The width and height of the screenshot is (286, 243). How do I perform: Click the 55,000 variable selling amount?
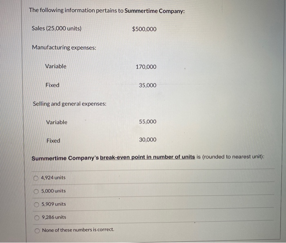point(147,122)
